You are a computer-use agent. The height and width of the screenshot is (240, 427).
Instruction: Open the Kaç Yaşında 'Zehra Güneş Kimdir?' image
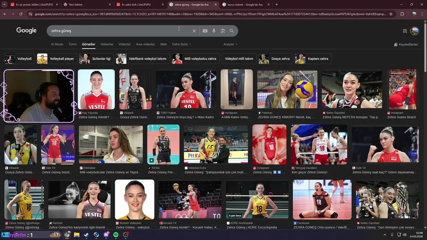[x=96, y=89]
